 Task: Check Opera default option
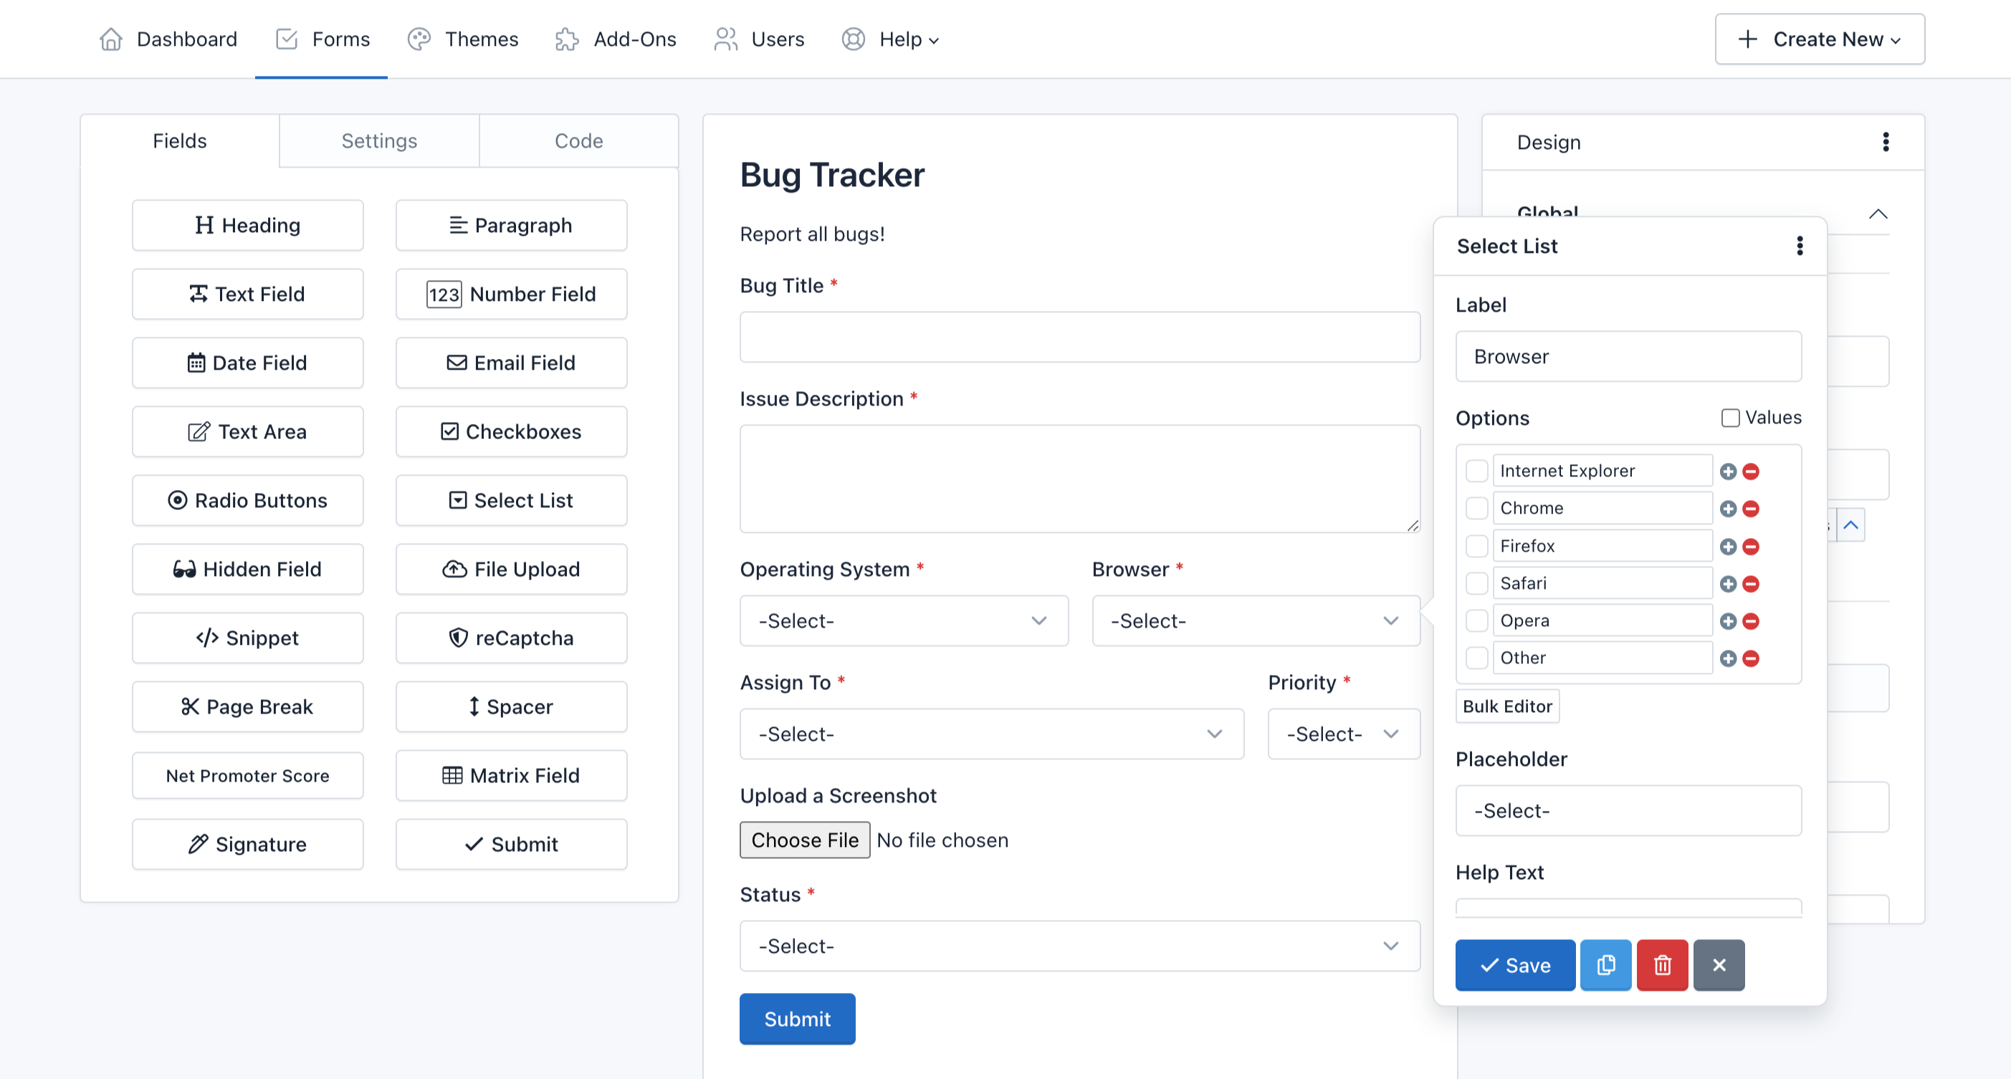pyautogui.click(x=1476, y=621)
